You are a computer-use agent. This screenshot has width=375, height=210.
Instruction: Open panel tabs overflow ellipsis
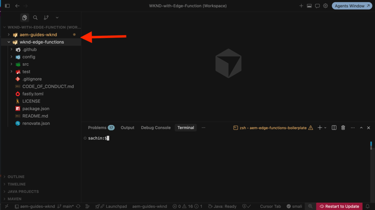[x=203, y=127]
